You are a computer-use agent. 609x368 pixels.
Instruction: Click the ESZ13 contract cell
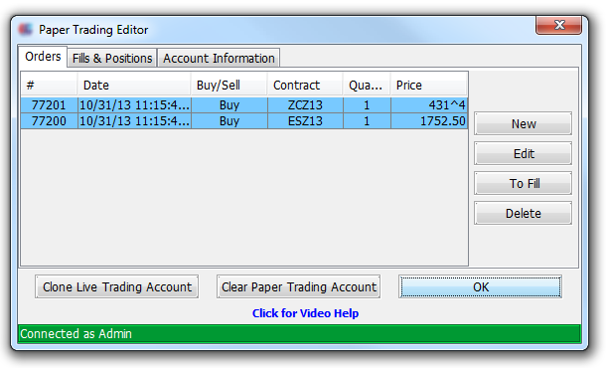point(305,121)
